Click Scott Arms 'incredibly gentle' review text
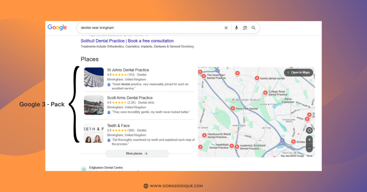The height and width of the screenshot is (192, 367). [151, 112]
